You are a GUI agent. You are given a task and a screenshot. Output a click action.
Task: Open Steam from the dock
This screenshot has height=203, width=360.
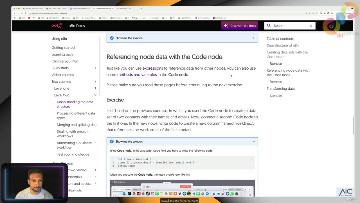point(148,194)
